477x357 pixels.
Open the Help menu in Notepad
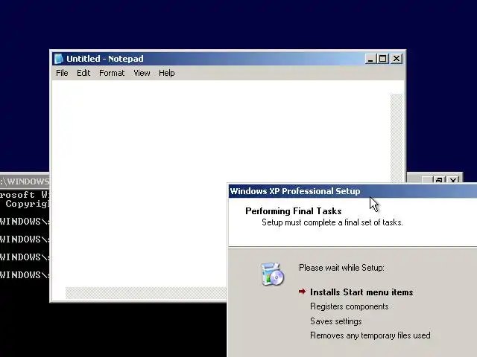click(x=167, y=73)
